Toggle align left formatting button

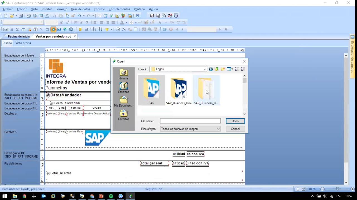(x=95, y=22)
